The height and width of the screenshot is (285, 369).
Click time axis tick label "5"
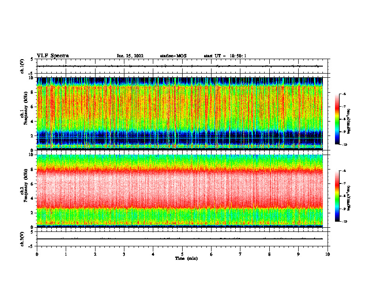point(182,254)
